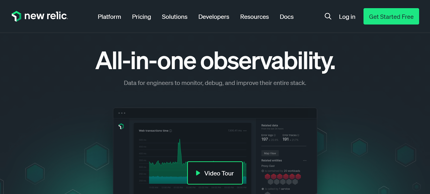Open the Resources menu
The height and width of the screenshot is (194, 430).
point(255,17)
